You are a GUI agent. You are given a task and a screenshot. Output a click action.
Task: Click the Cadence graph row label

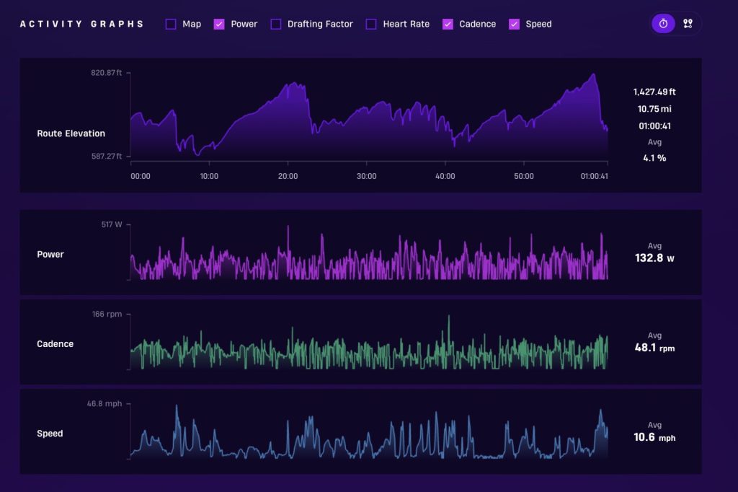pyautogui.click(x=55, y=344)
